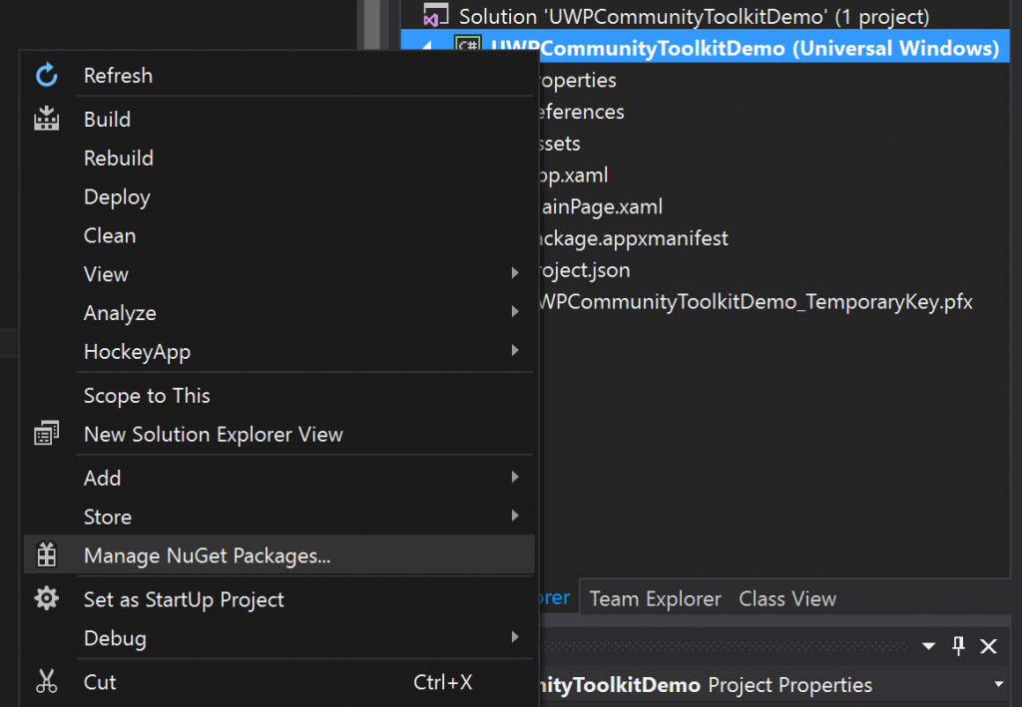This screenshot has width=1022, height=707.
Task: Open the Add menu entry
Action: click(x=279, y=478)
